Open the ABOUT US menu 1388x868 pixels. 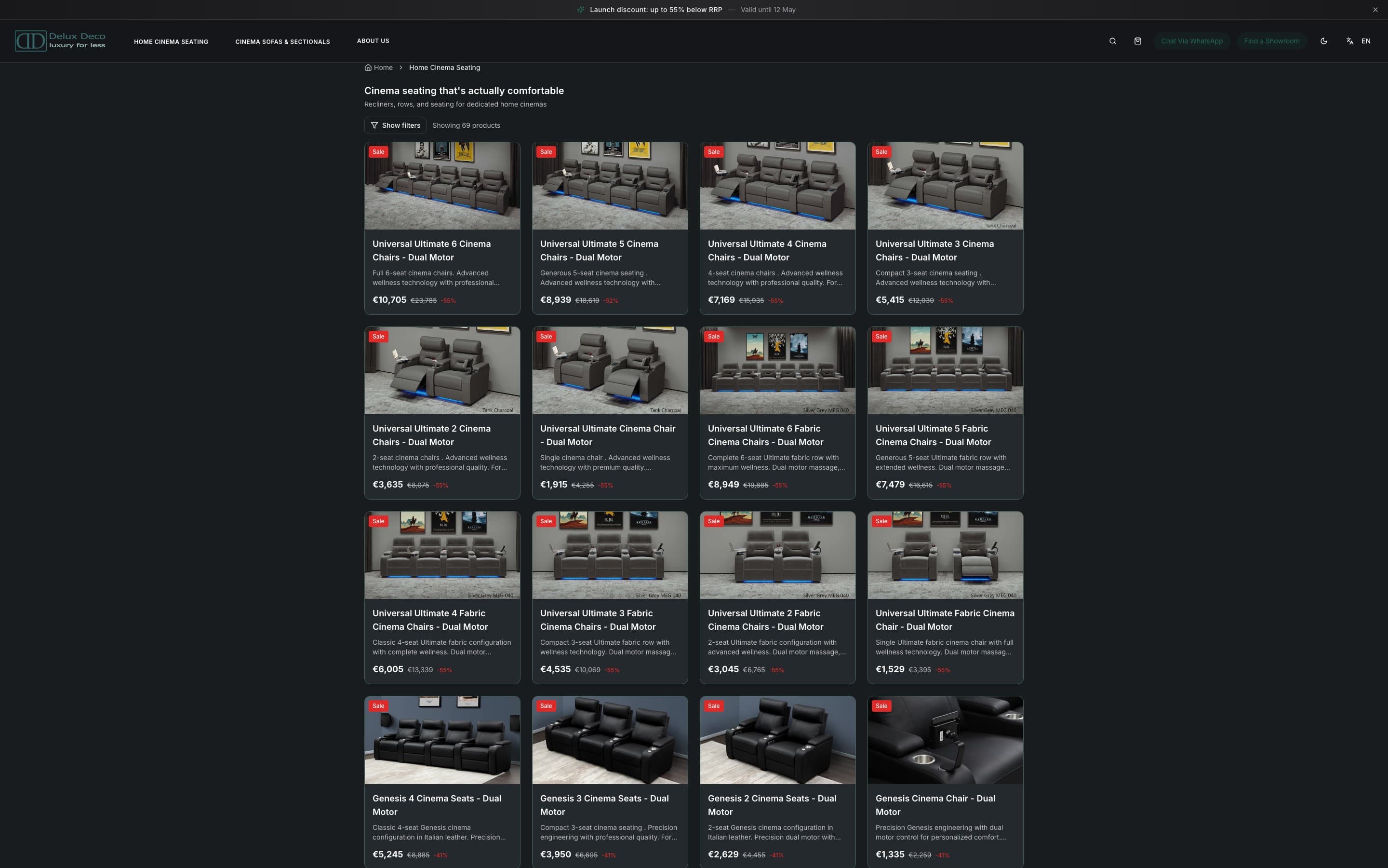[373, 41]
